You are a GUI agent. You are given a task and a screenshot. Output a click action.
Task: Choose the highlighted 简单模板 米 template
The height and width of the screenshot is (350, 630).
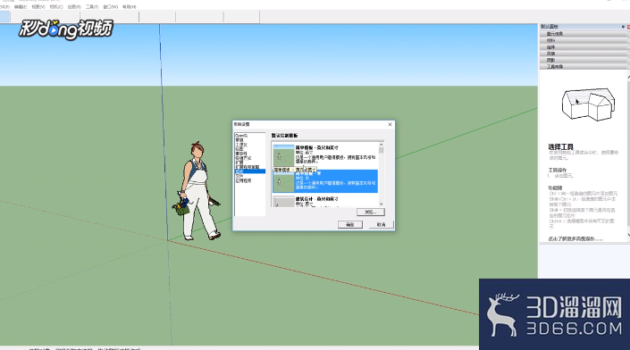[x=325, y=181]
